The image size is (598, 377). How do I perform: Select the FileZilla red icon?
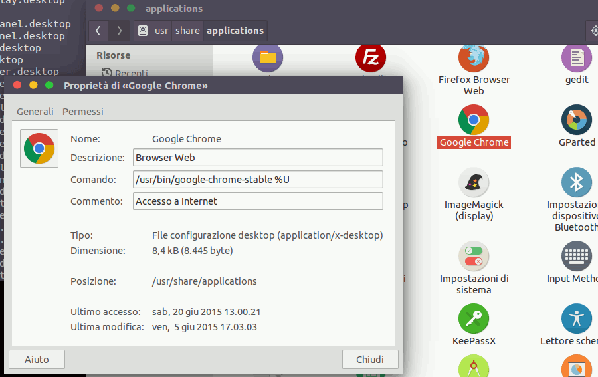pos(371,58)
